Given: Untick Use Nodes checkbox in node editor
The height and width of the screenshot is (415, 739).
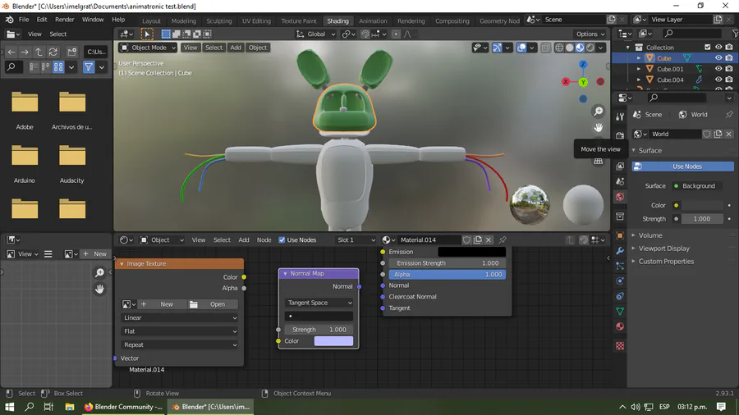Looking at the screenshot, I should (x=282, y=240).
